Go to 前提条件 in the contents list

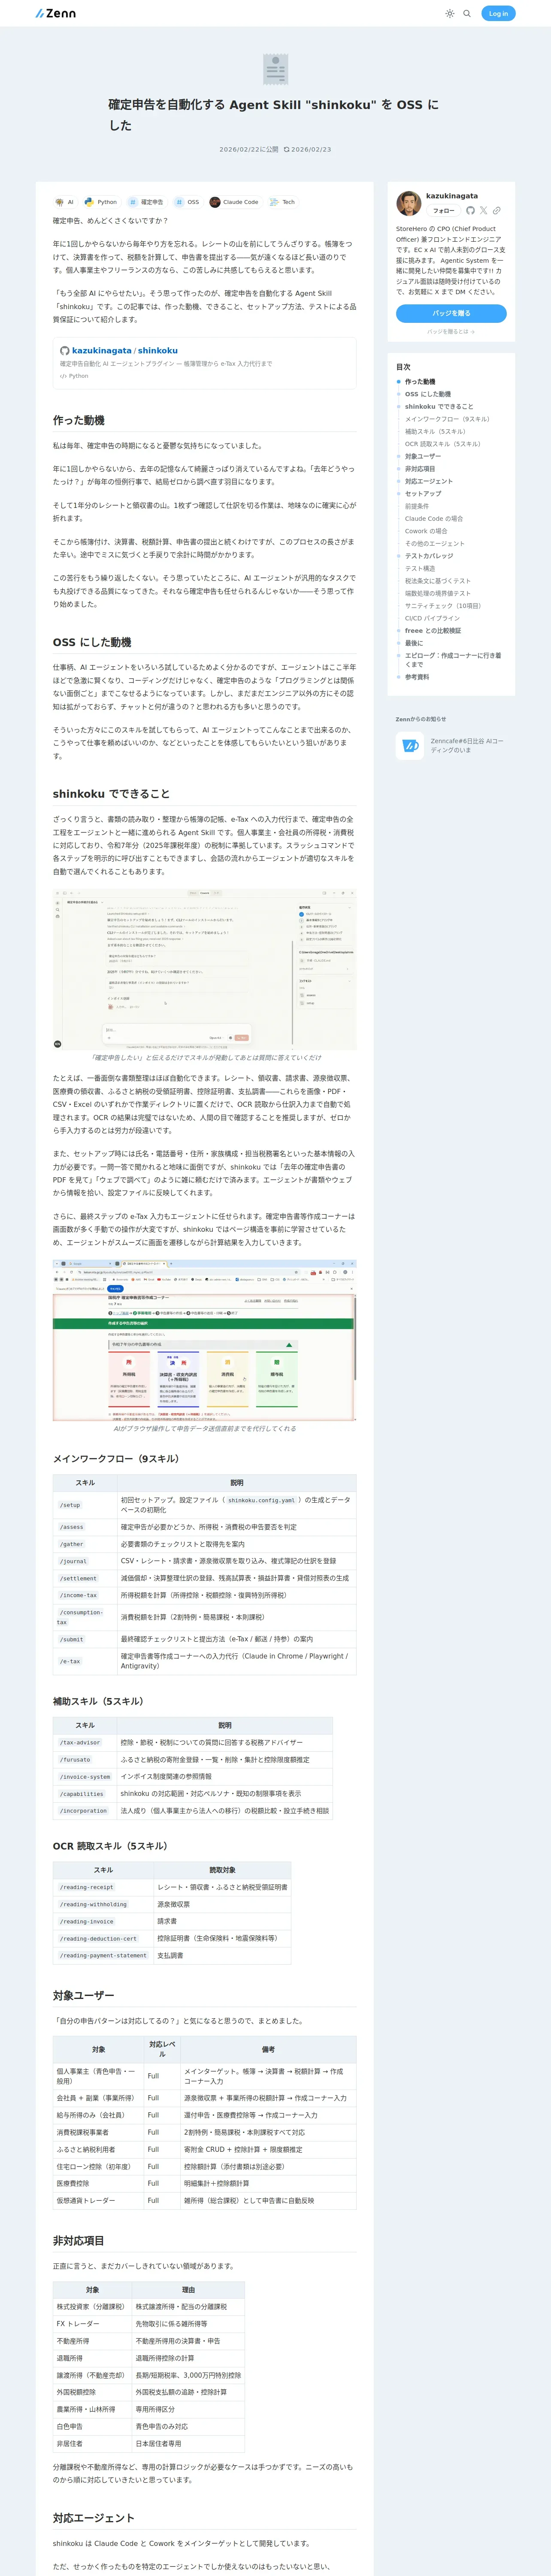click(x=417, y=506)
